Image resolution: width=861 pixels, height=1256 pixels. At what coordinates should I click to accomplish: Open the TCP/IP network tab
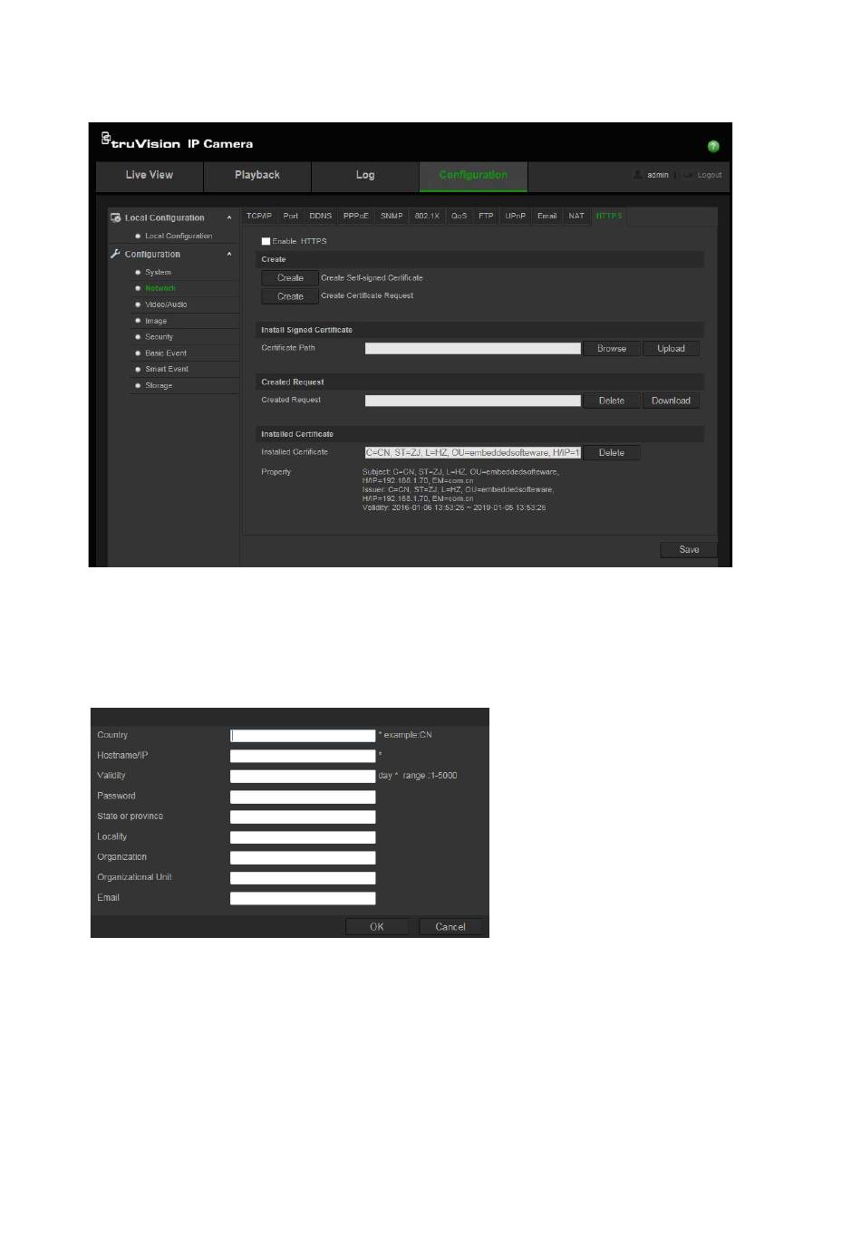tap(259, 216)
